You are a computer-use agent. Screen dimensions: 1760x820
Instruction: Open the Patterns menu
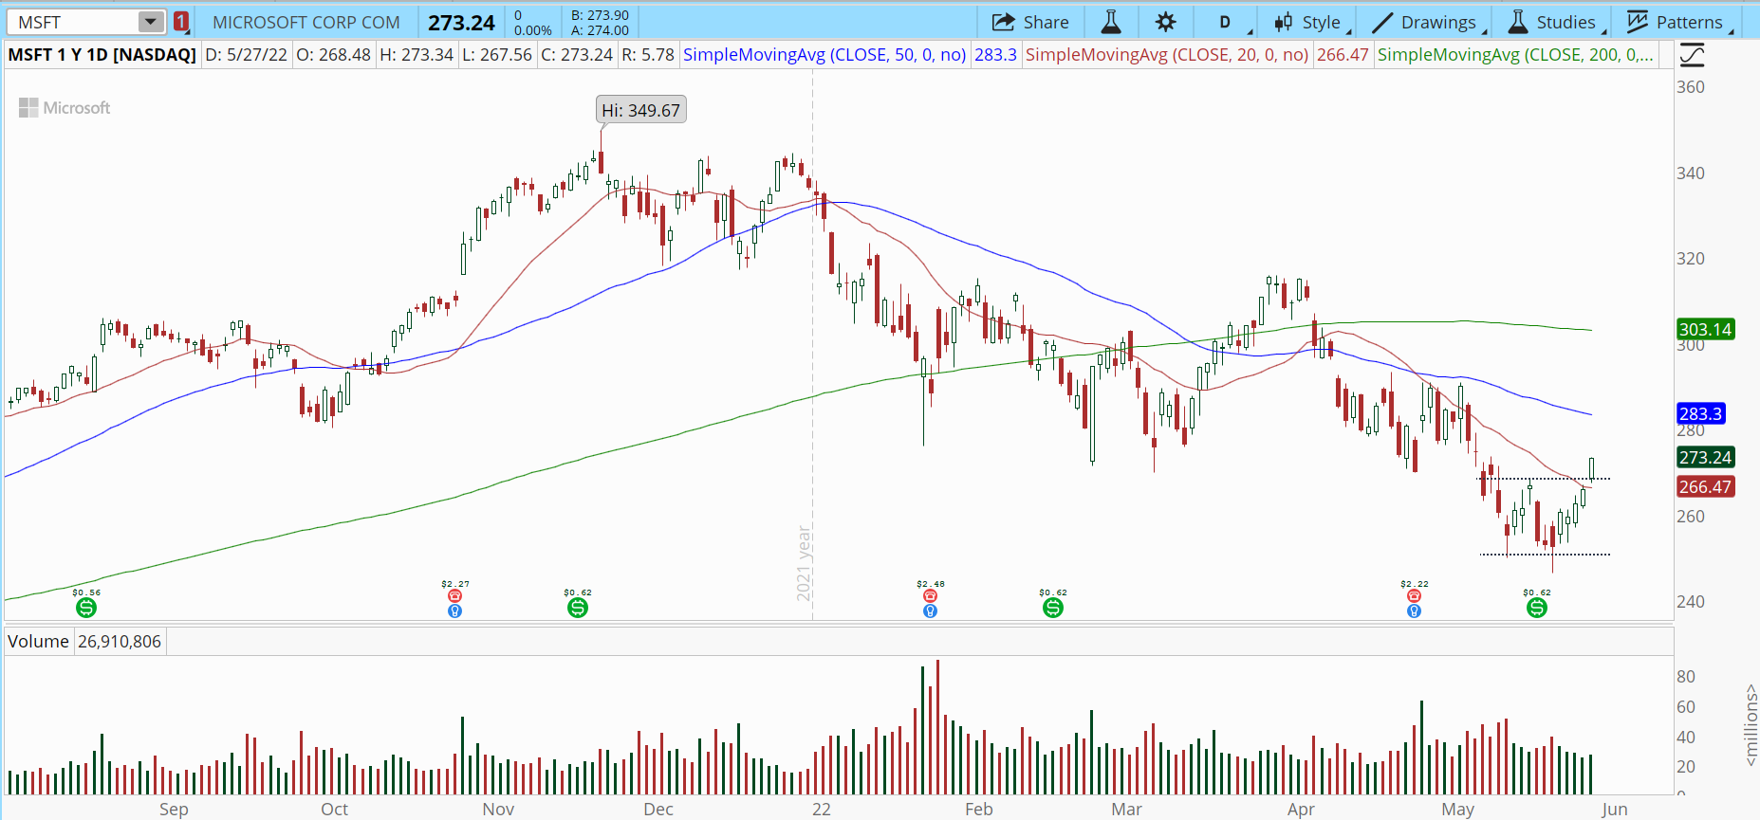pyautogui.click(x=1679, y=22)
